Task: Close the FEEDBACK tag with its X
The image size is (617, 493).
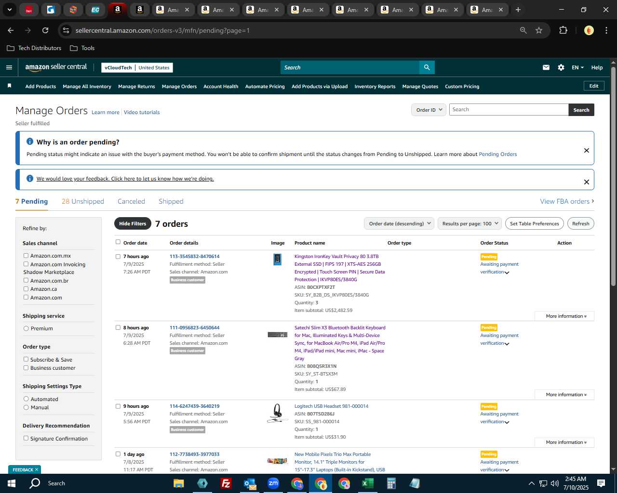Action: coord(37,469)
